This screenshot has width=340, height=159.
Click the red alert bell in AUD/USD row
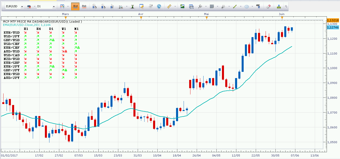pyautogui.click(x=66, y=51)
